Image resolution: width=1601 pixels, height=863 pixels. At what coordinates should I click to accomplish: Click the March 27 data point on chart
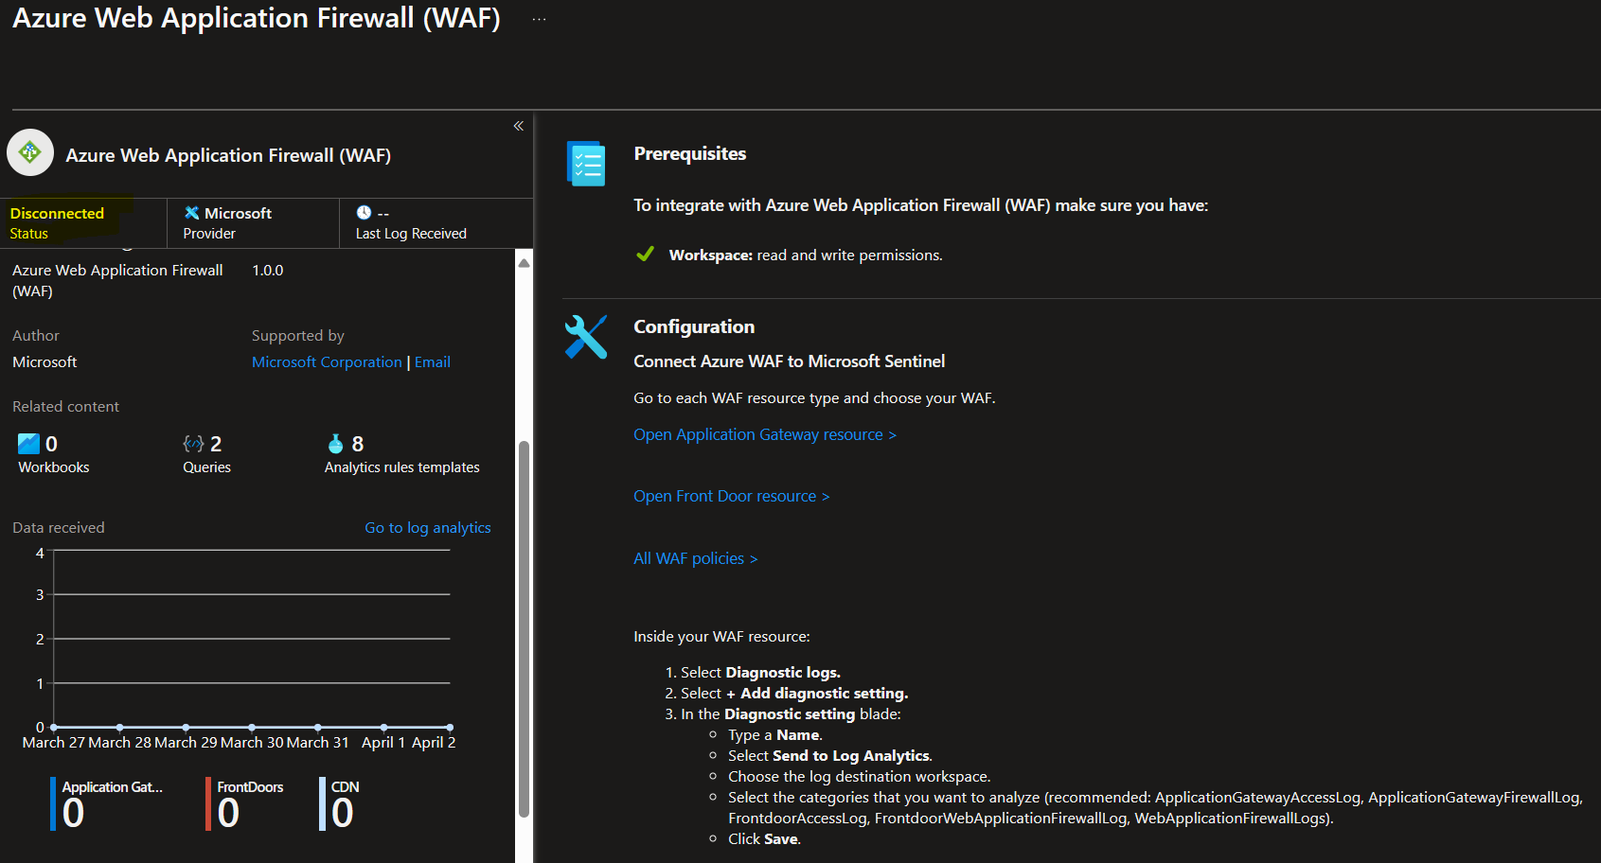(54, 727)
